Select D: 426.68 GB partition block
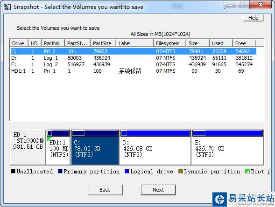This screenshot has height=207, width=275. coord(155,147)
